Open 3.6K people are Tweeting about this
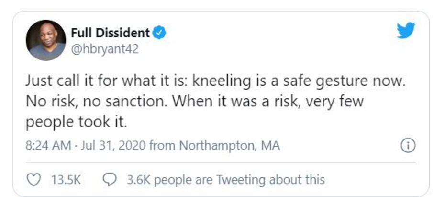 click(x=225, y=180)
